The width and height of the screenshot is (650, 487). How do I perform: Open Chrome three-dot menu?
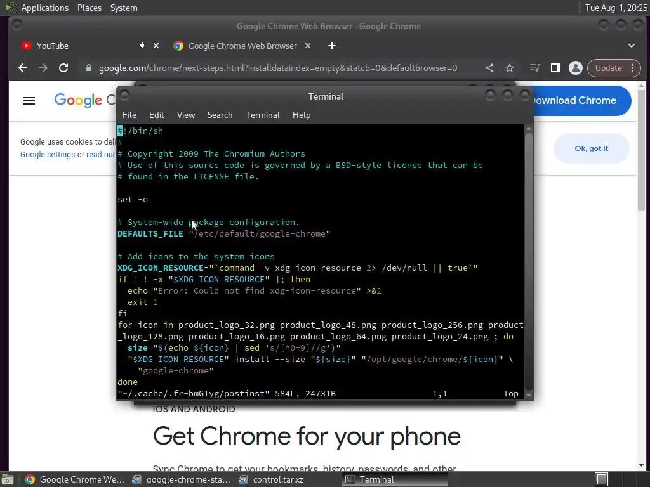(633, 68)
